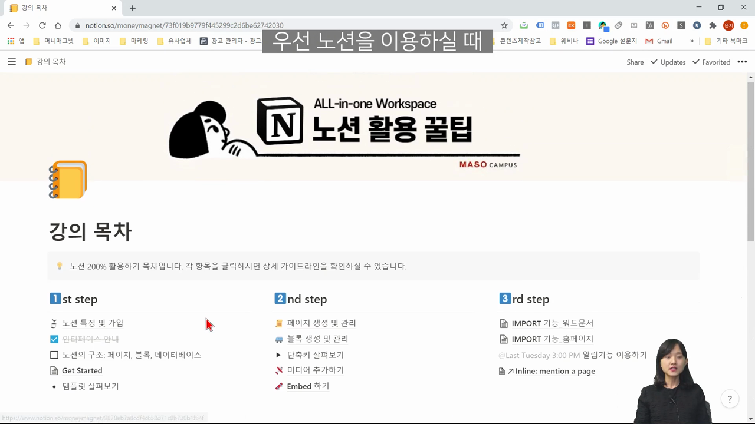Go to the browser home page icon
This screenshot has width=755, height=424.
click(x=58, y=25)
